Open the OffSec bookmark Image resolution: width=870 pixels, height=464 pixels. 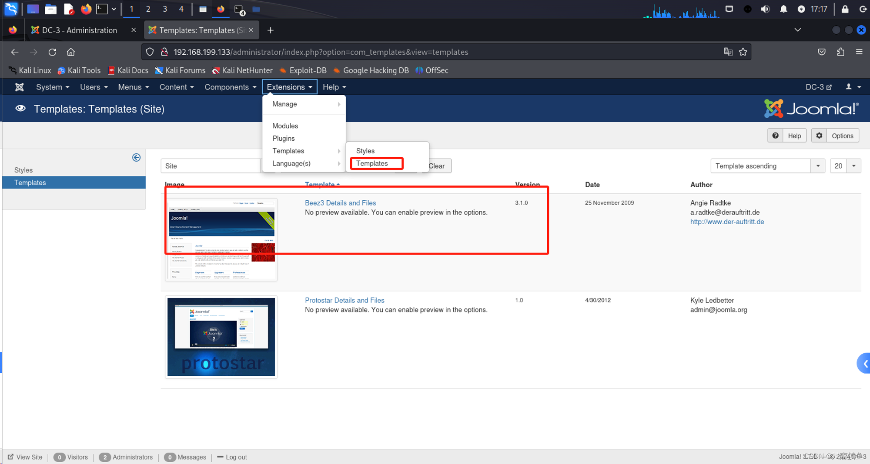pos(432,70)
